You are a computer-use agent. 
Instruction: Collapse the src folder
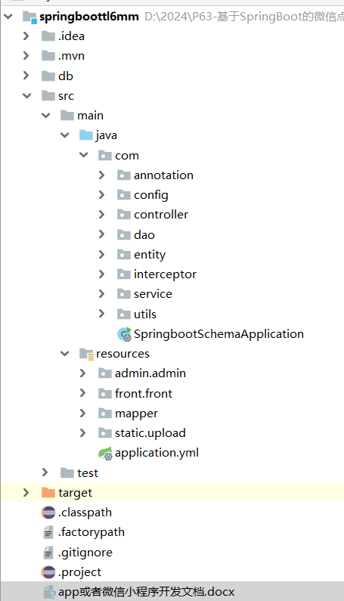[27, 96]
